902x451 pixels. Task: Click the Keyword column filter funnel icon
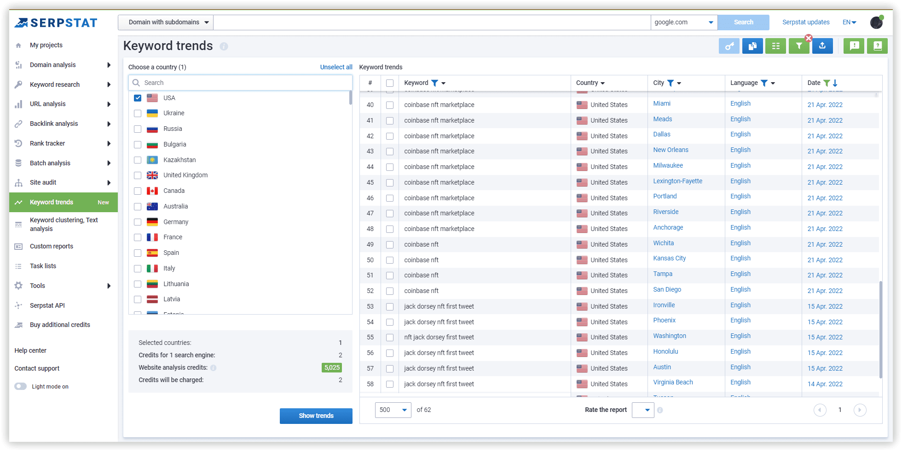(x=434, y=83)
